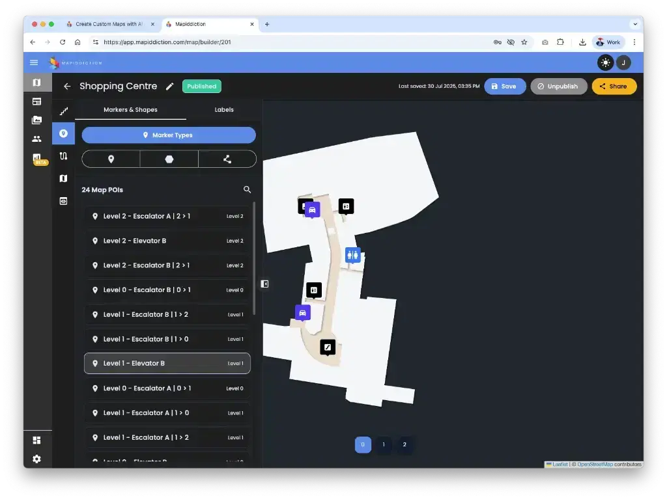Switch to floor level 0
Screen dimensions: 667x499
[363, 444]
